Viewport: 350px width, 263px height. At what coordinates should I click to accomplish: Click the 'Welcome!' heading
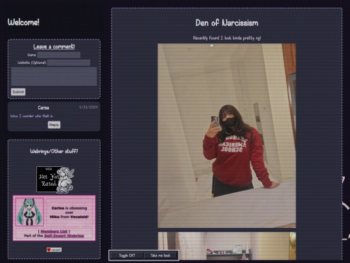click(x=23, y=22)
